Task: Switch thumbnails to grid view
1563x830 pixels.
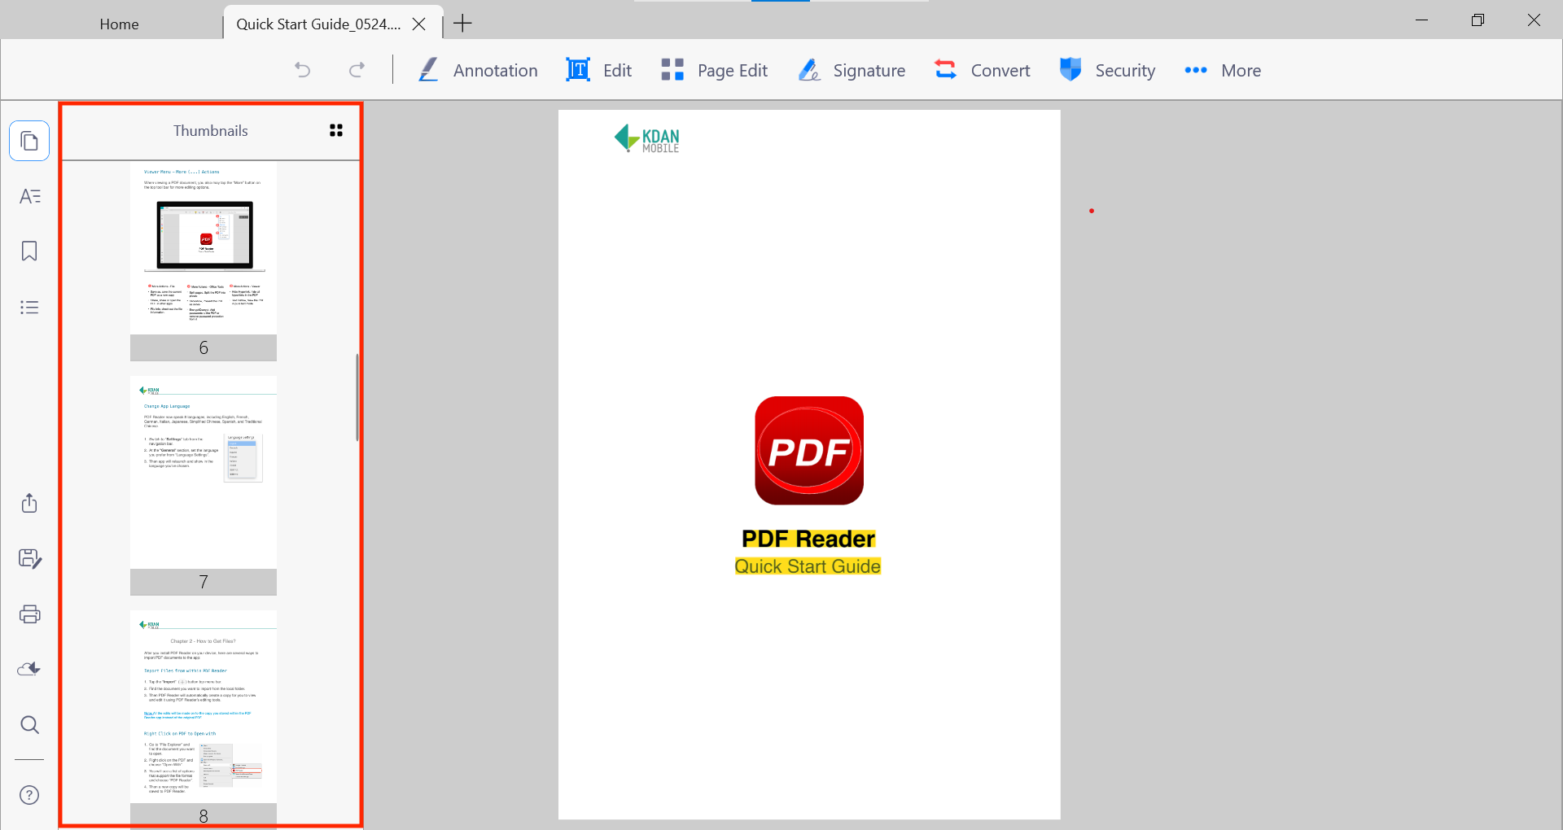Action: [x=336, y=130]
